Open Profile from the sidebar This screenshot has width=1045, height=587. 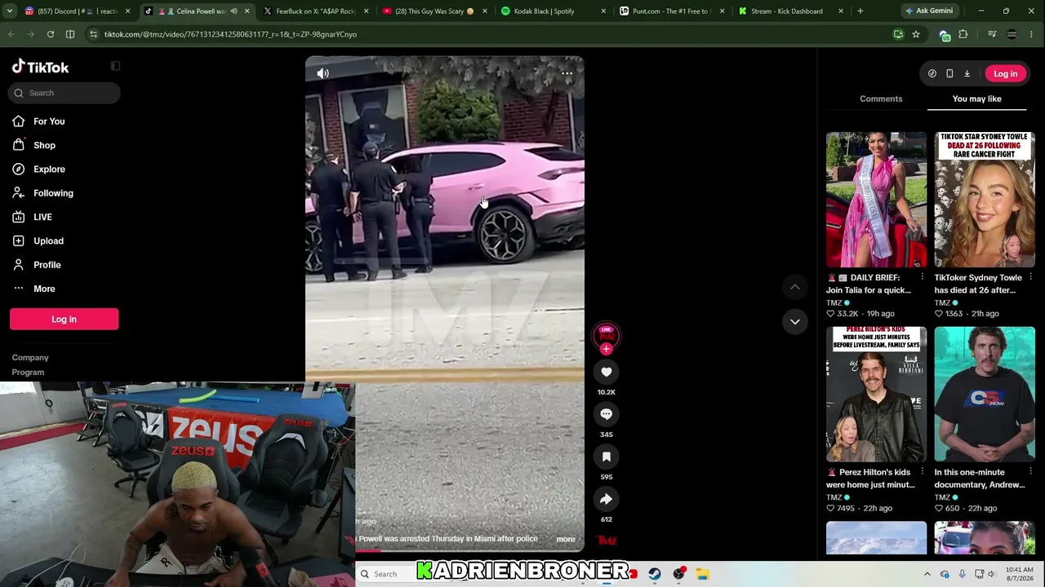pos(37,265)
